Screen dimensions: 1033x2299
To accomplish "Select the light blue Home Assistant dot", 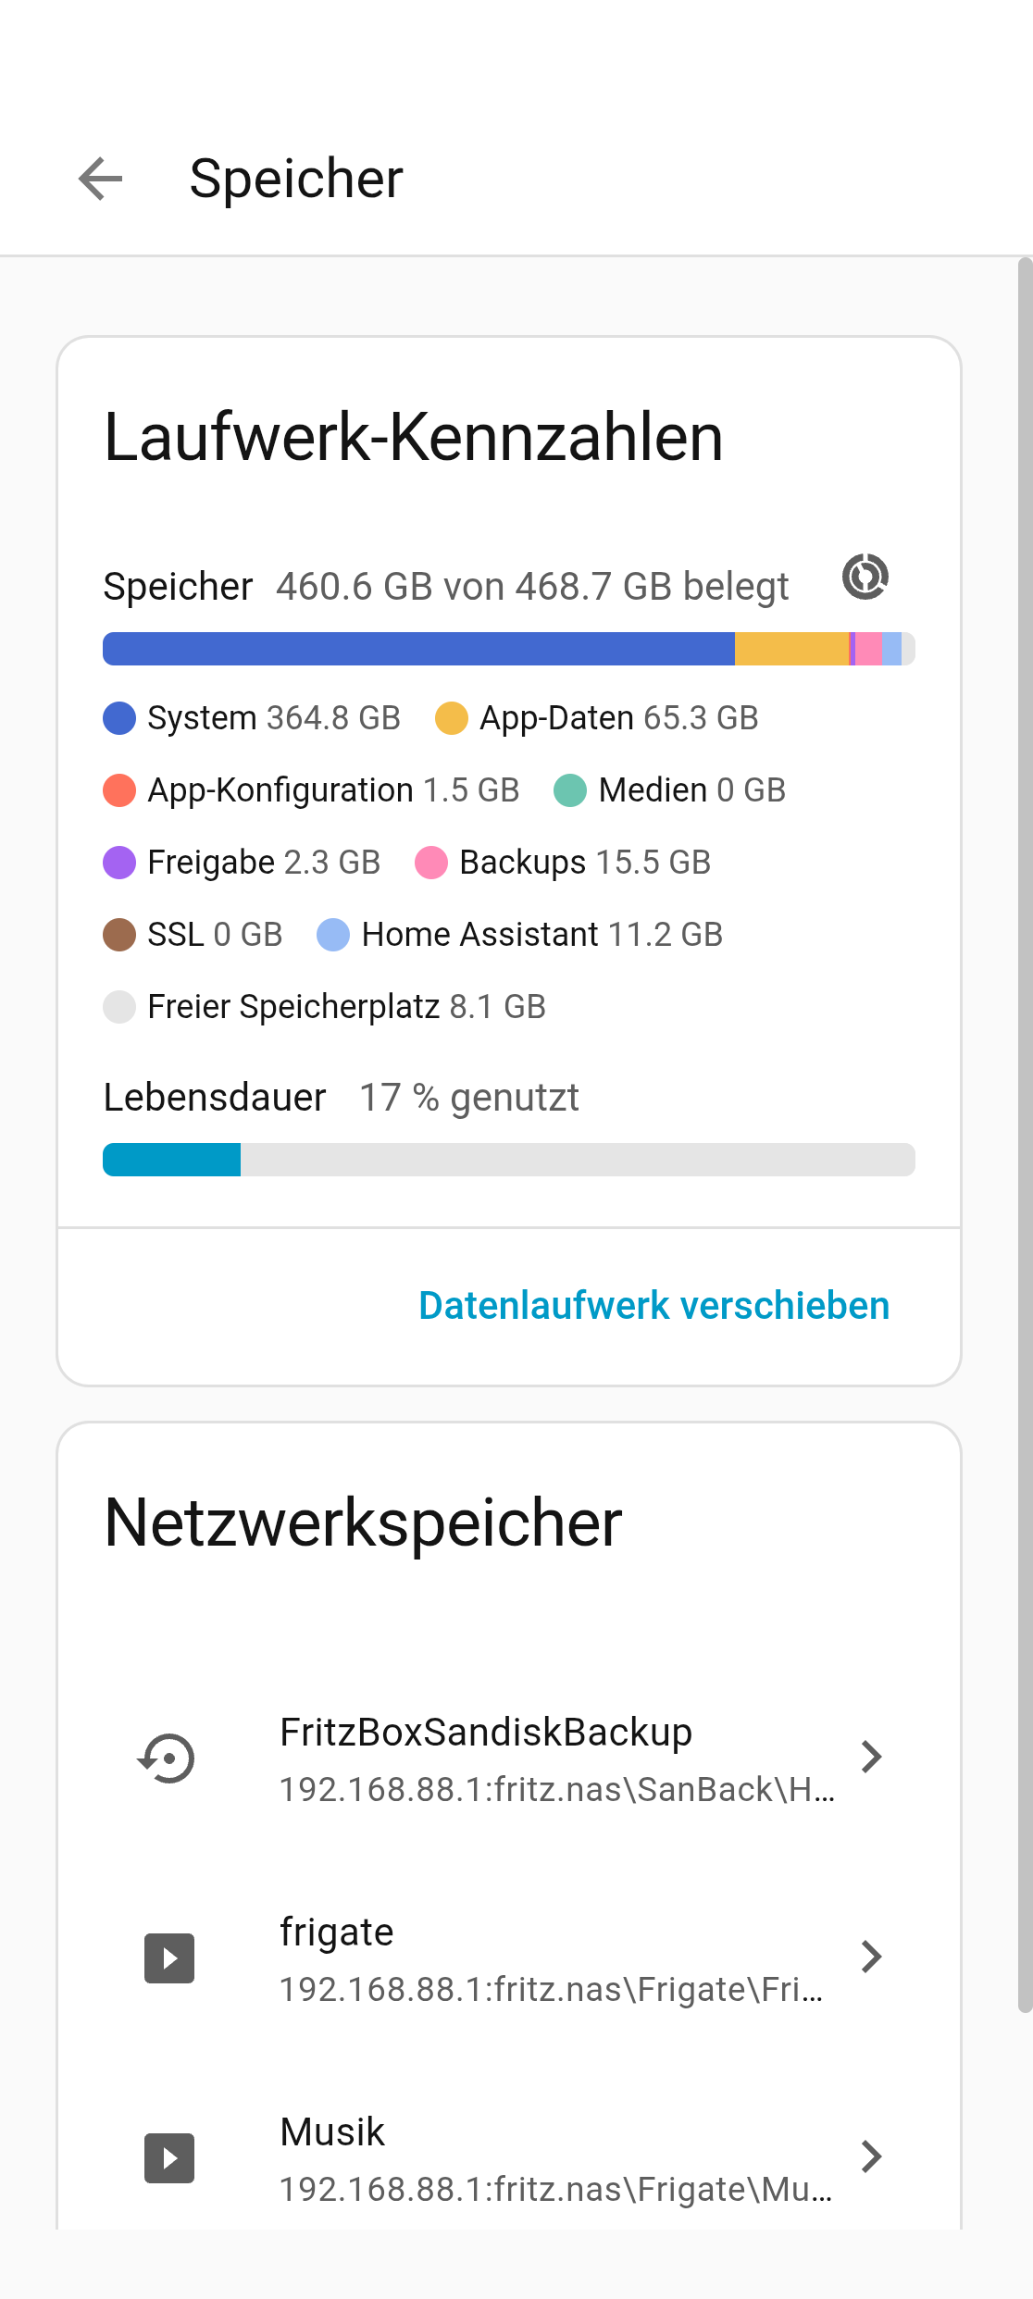I will click(x=333, y=935).
